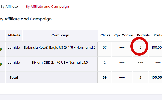Click the Cpc Comm column header

click(x=124, y=35)
